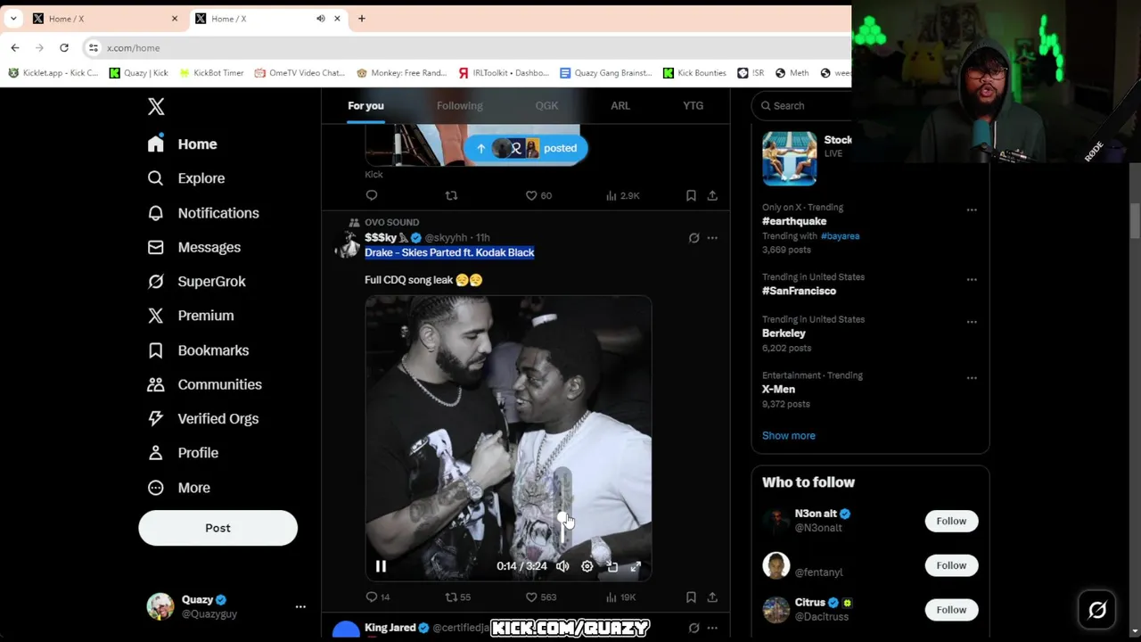1141x642 pixels.
Task: Open the #earthquake trend
Action: coord(793,221)
